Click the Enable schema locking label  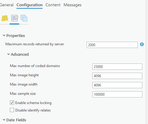tap(33, 103)
